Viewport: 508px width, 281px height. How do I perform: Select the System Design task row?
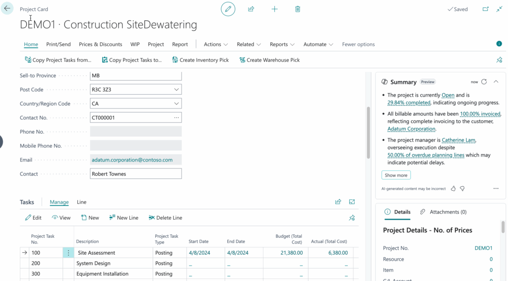coord(189,263)
